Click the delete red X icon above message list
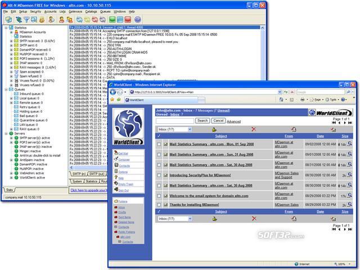Screen dimensions: 360x270 (254, 129)
